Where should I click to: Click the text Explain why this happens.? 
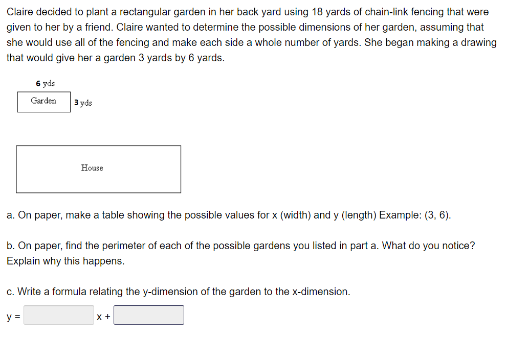point(65,261)
